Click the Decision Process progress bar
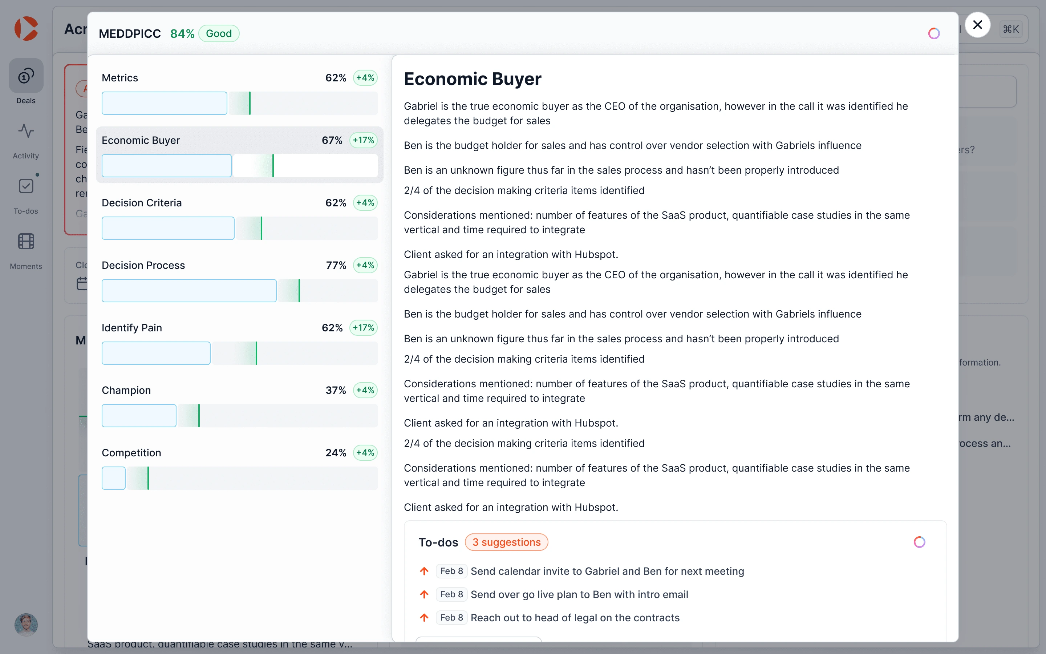 point(239,291)
